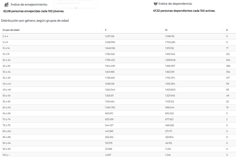This screenshot has width=236, height=157.
Task: Click the 65 a 69 age group label
Action: pyautogui.click(x=7, y=113)
